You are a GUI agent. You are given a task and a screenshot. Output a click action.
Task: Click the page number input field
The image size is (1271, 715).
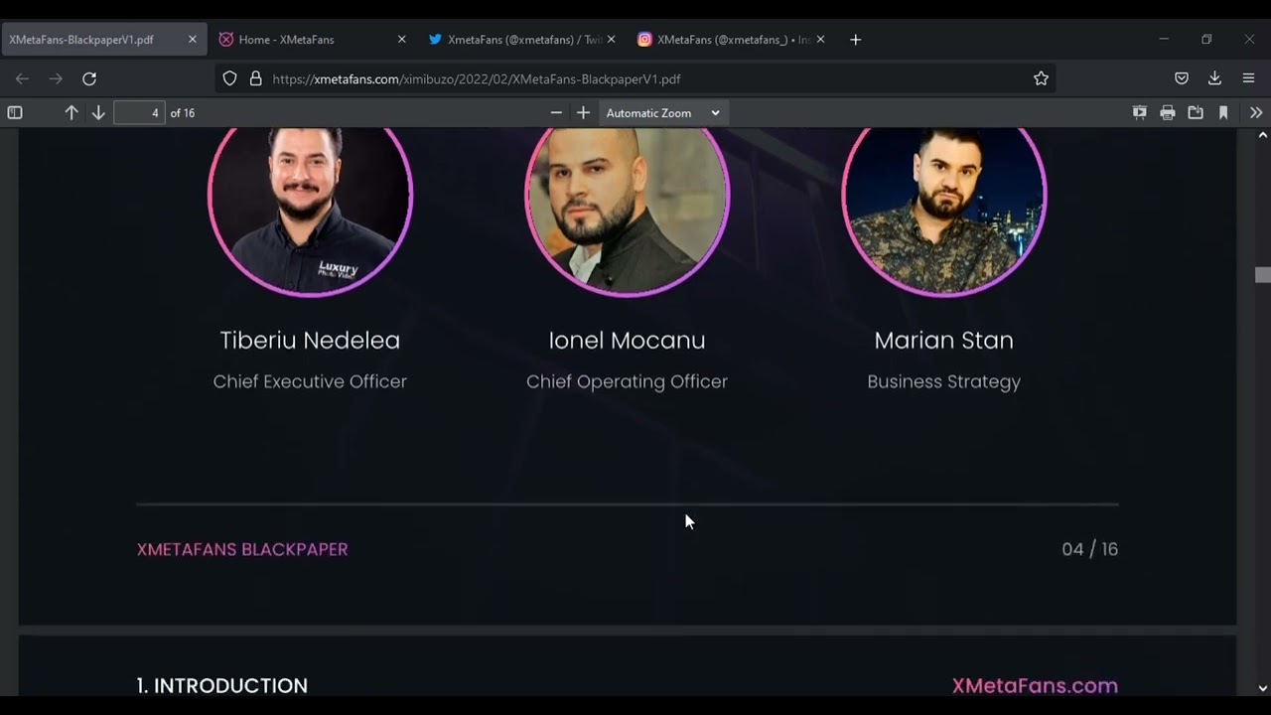click(139, 113)
